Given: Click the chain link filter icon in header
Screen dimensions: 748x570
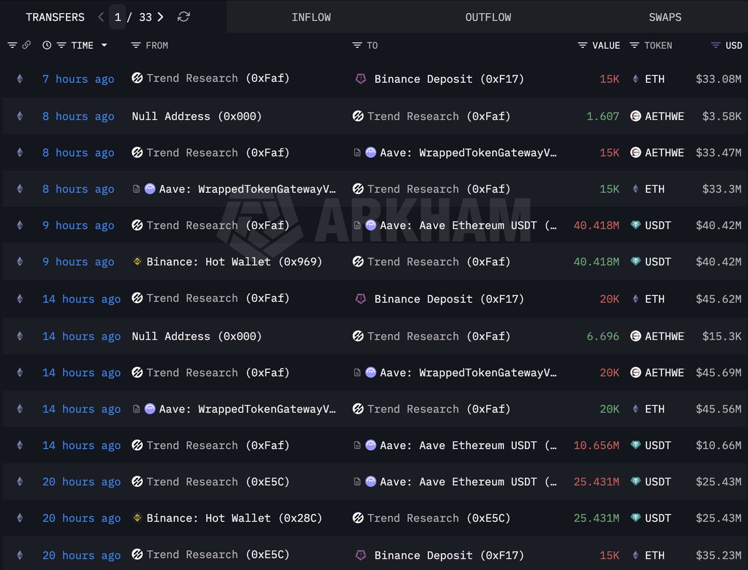Looking at the screenshot, I should [x=27, y=45].
